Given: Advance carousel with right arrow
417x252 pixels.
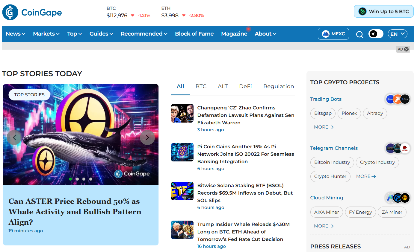Looking at the screenshot, I should coord(147,138).
